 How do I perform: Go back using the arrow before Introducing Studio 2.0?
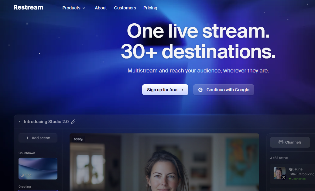(x=20, y=122)
